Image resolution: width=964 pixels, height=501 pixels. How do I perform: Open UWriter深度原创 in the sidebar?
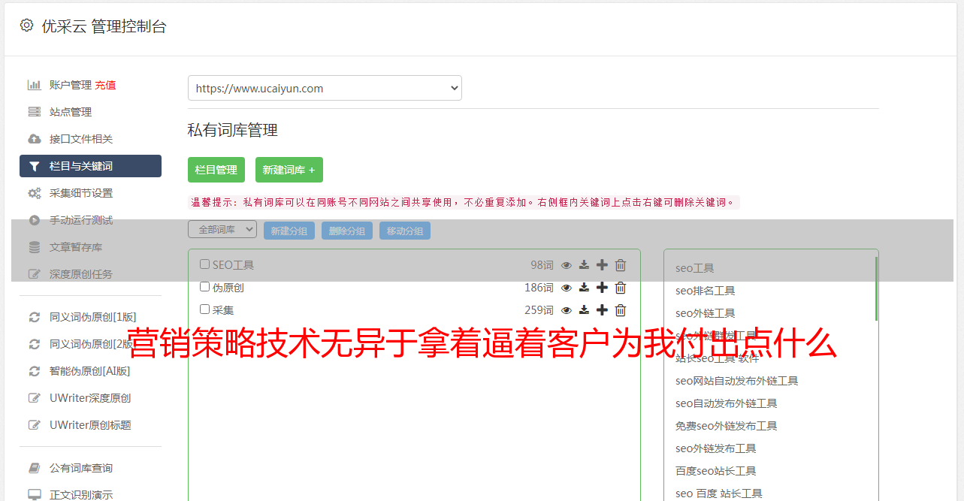pos(90,398)
